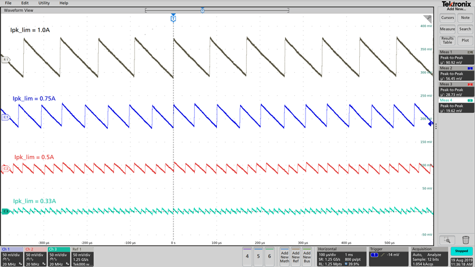Click the Cursors button
The image size is (475, 267).
(447, 17)
